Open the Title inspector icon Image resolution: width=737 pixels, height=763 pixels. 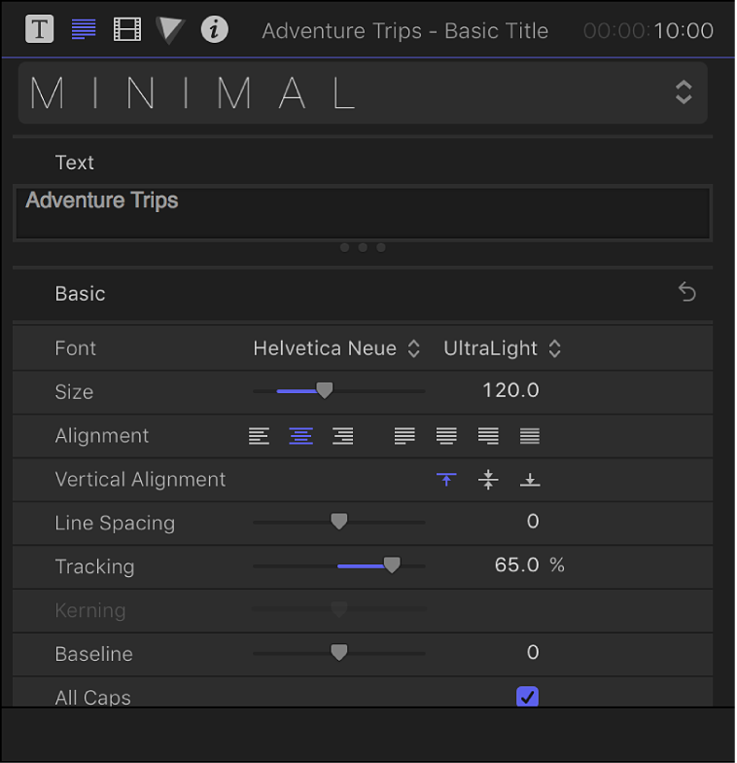click(x=39, y=29)
